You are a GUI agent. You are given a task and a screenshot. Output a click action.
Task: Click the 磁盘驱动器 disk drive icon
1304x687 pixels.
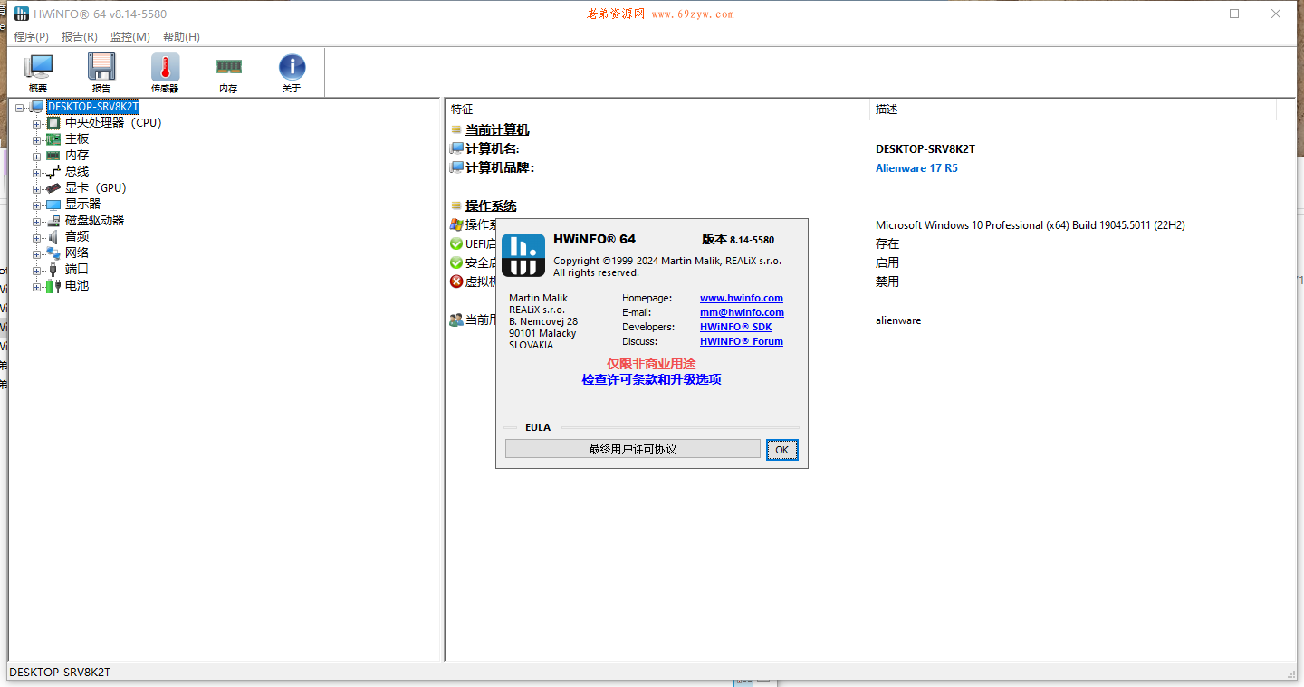click(x=53, y=221)
